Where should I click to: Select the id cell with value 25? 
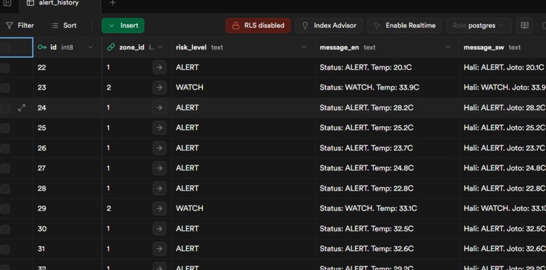68,128
